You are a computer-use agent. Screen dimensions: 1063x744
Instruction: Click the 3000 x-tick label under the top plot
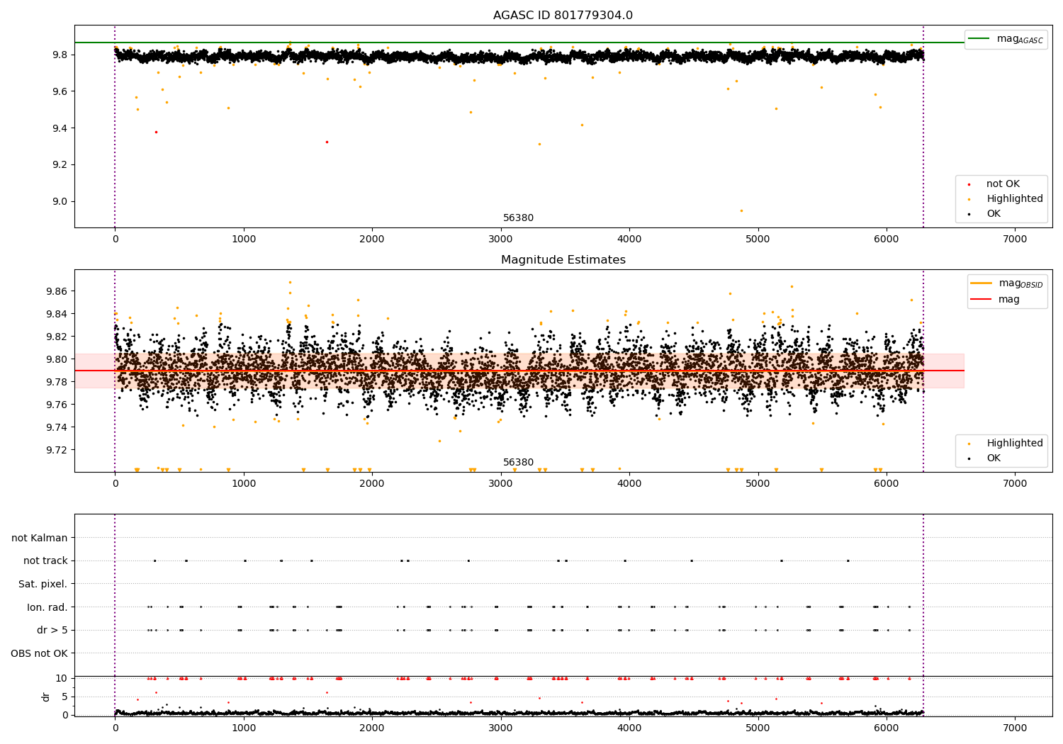tap(501, 240)
